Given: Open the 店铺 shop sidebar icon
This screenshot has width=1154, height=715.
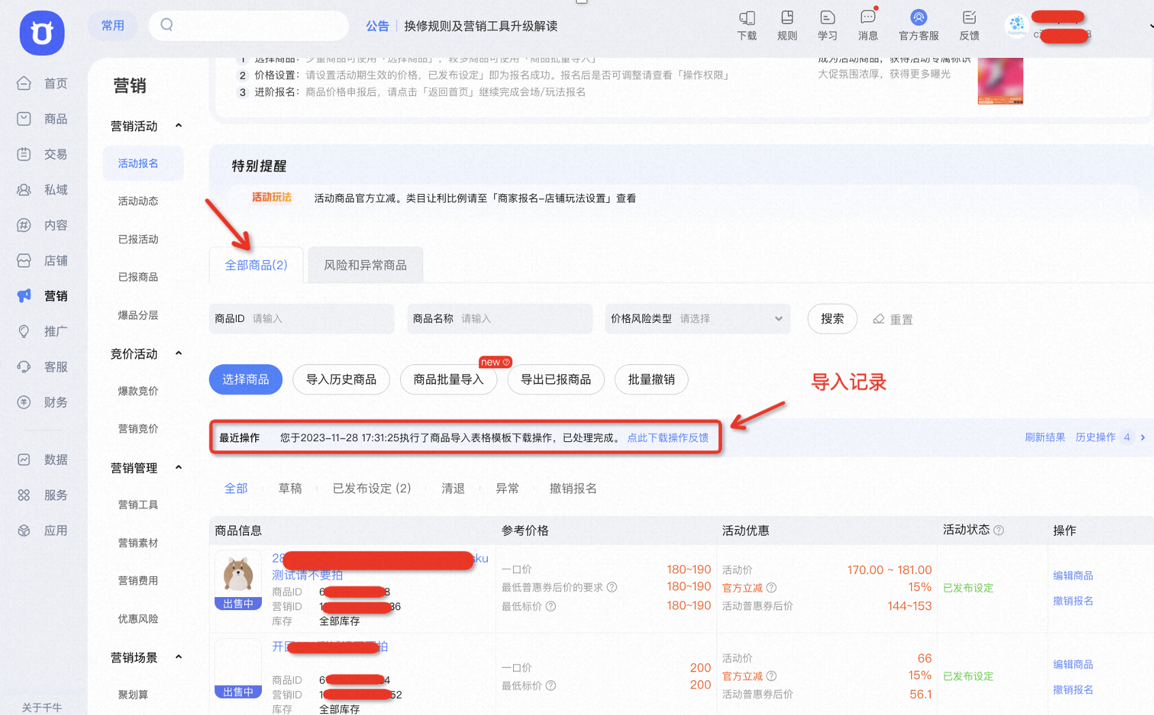Looking at the screenshot, I should point(24,260).
